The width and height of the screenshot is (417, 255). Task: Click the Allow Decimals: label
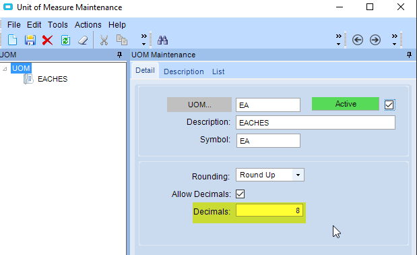(x=201, y=194)
